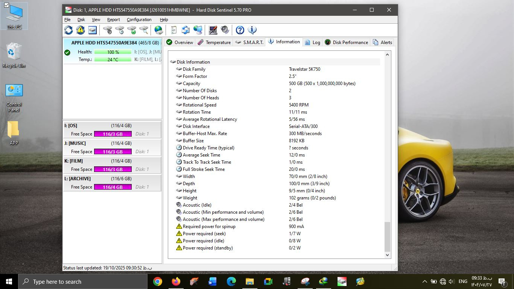514x289 pixels.
Task: Show hidden system tray icons chevron
Action: 424,281
